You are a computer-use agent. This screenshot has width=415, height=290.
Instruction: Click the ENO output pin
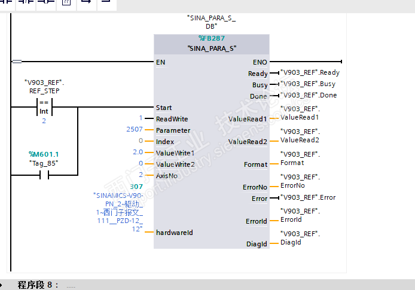(x=260, y=62)
